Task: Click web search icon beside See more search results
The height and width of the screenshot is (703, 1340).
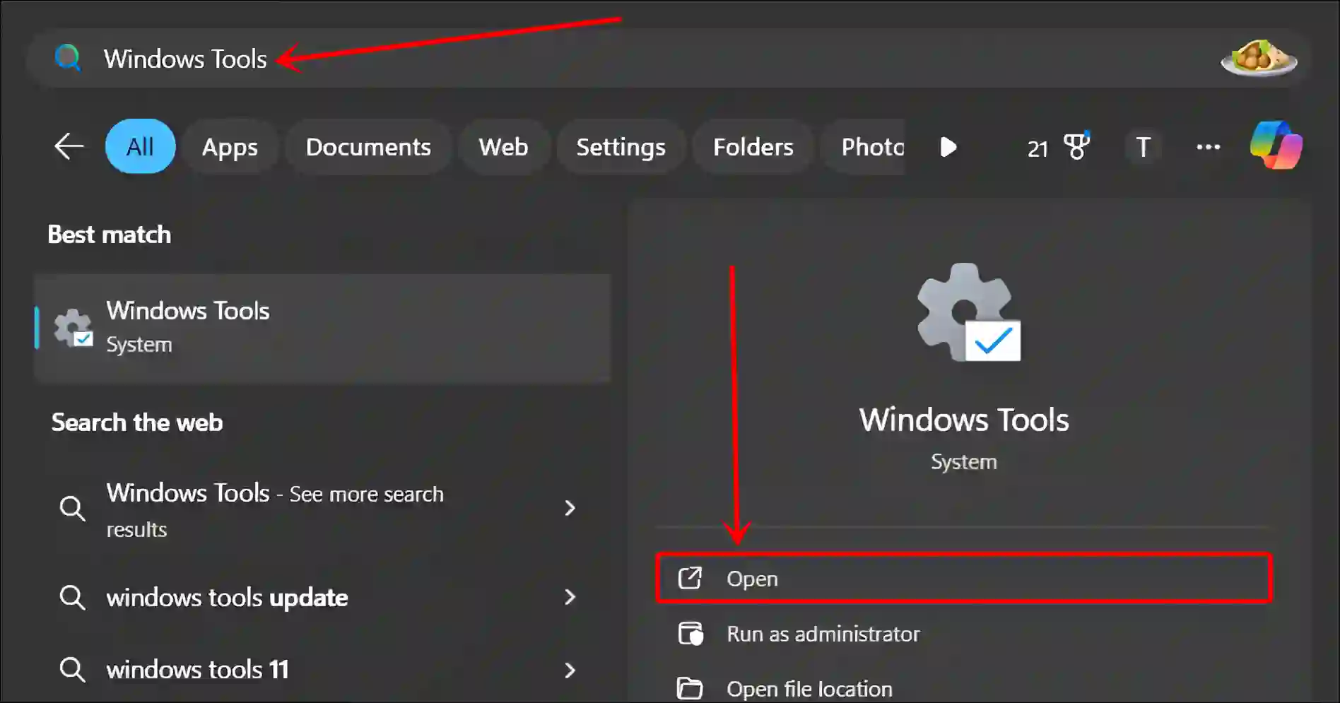Action: [72, 508]
